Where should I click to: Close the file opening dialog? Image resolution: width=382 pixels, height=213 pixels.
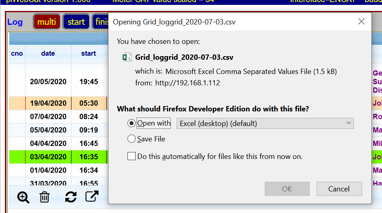(361, 22)
